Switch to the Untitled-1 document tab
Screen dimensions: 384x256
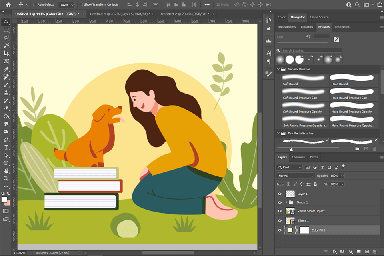tap(120, 14)
